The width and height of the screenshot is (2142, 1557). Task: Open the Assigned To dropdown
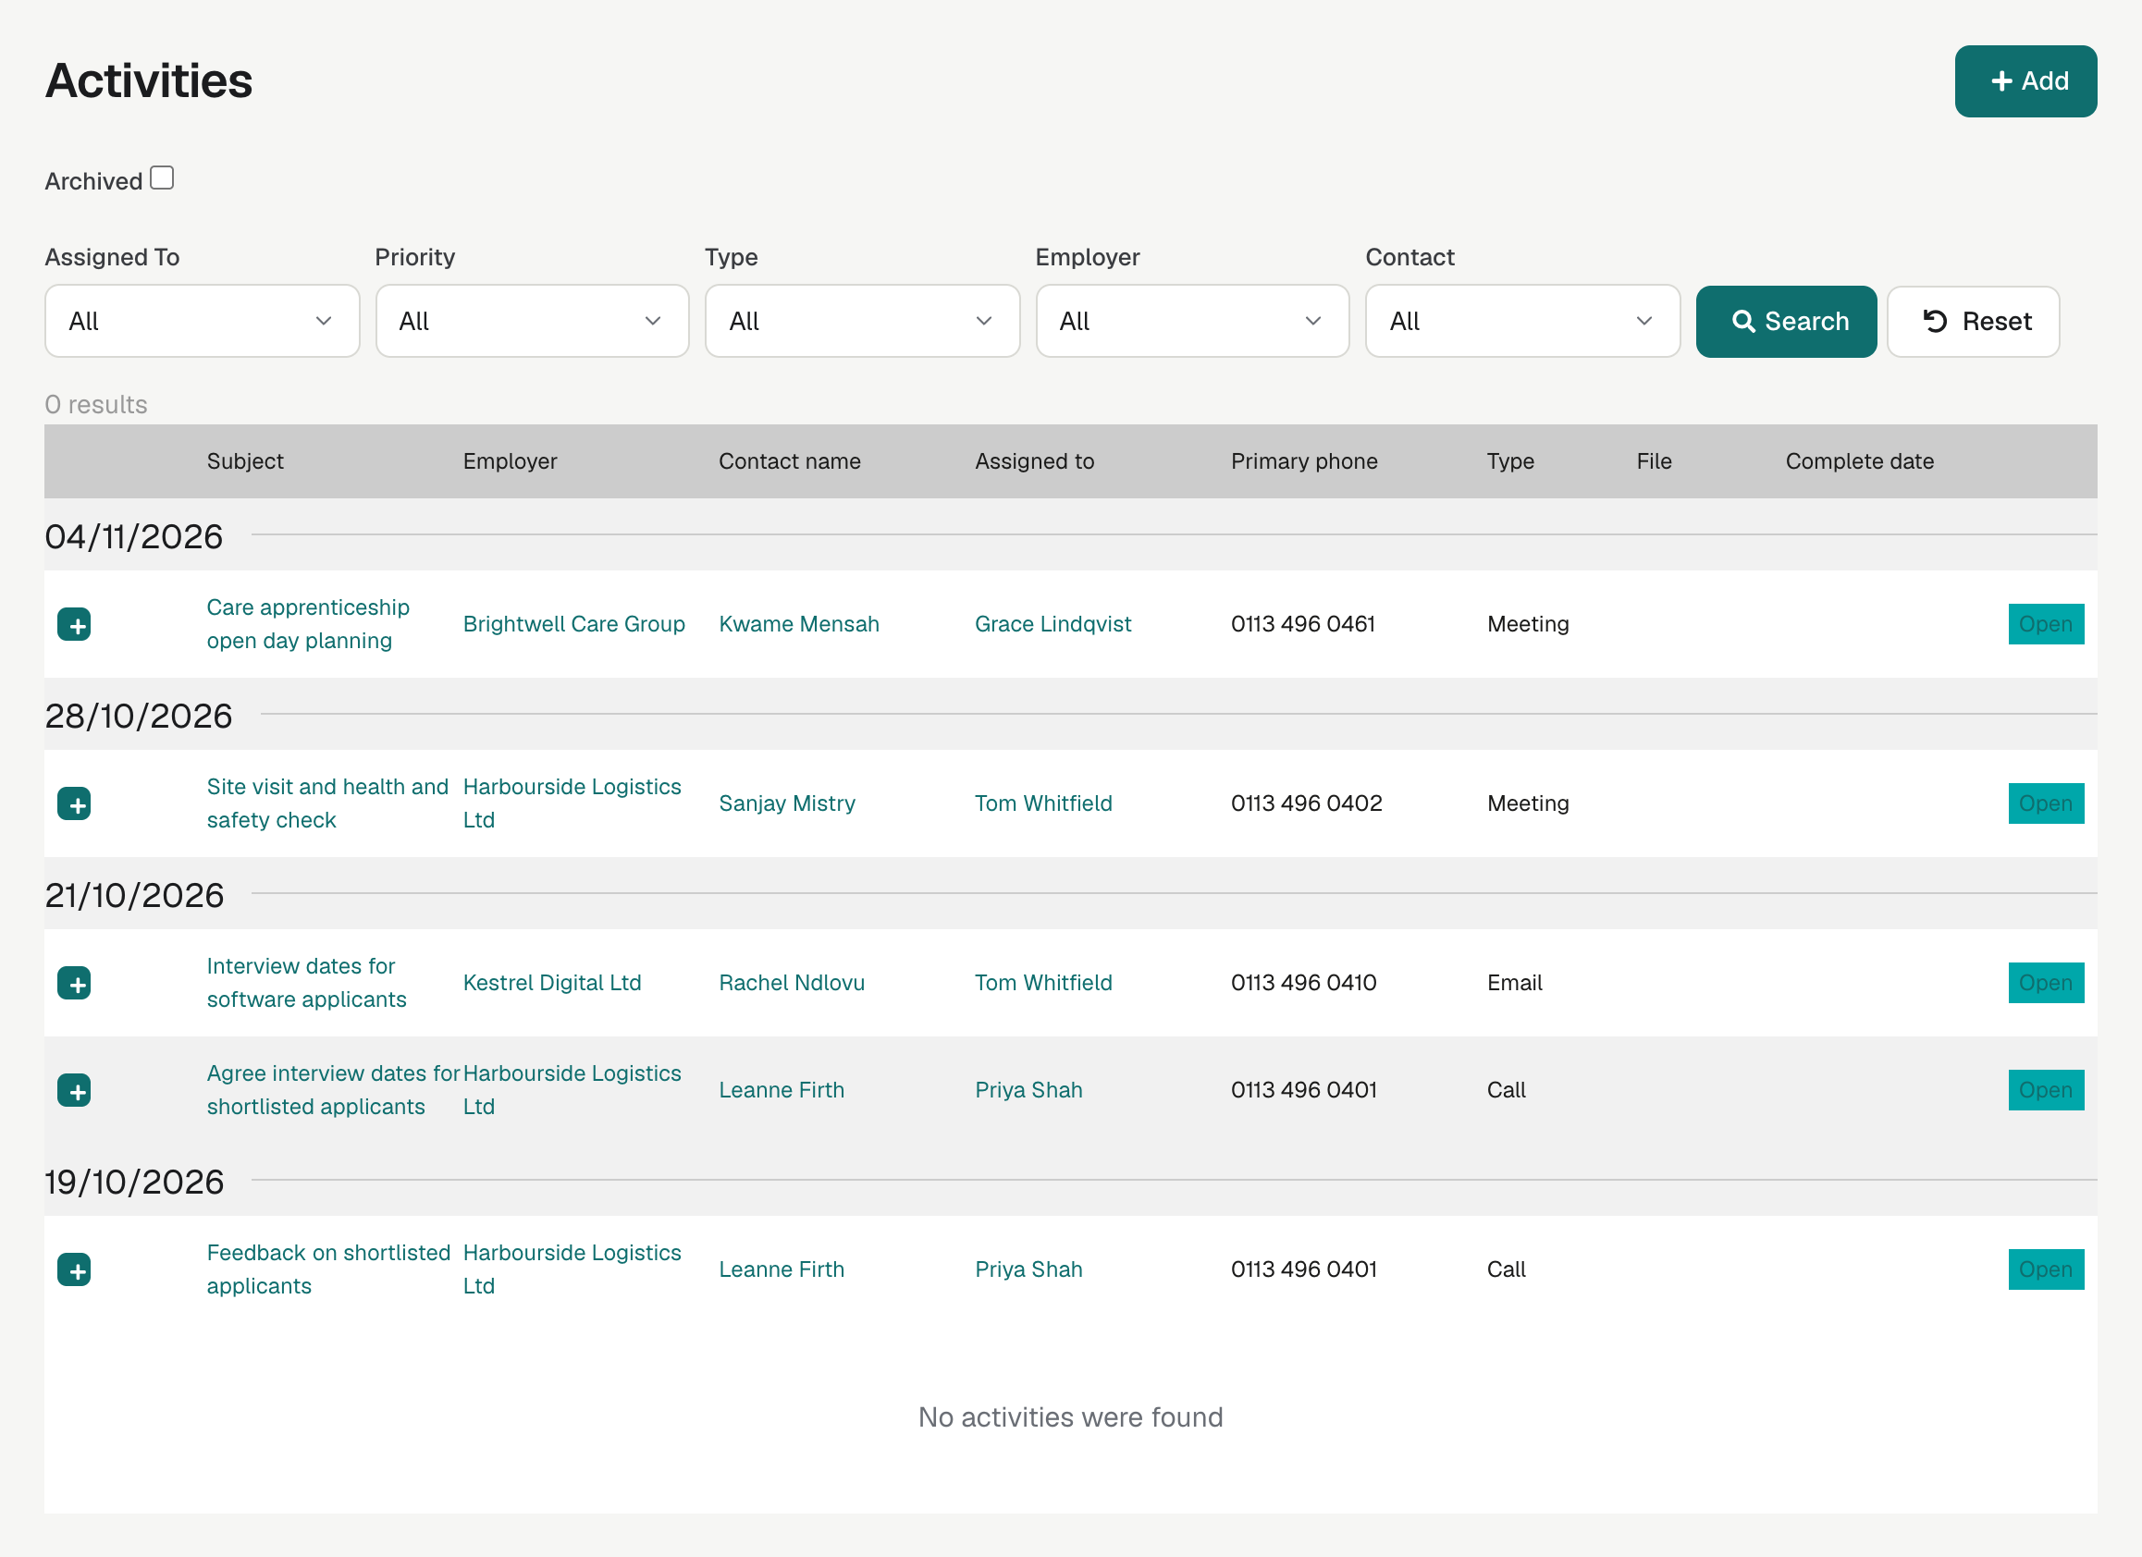(x=203, y=321)
